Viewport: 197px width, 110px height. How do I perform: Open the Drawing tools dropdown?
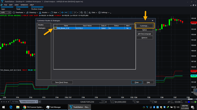[x=32, y=13]
